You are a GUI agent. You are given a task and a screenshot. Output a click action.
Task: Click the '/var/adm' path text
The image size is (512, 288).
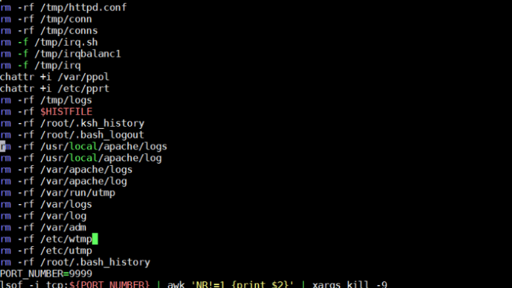(x=63, y=228)
